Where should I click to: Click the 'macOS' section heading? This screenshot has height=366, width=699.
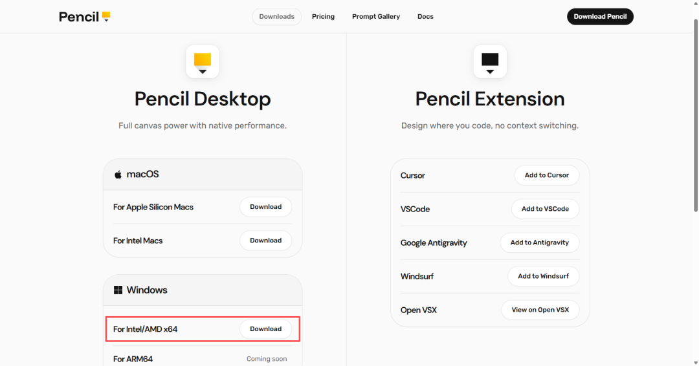[x=142, y=174]
